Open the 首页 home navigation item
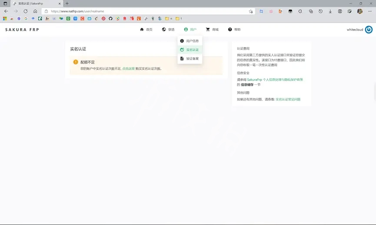 146,30
